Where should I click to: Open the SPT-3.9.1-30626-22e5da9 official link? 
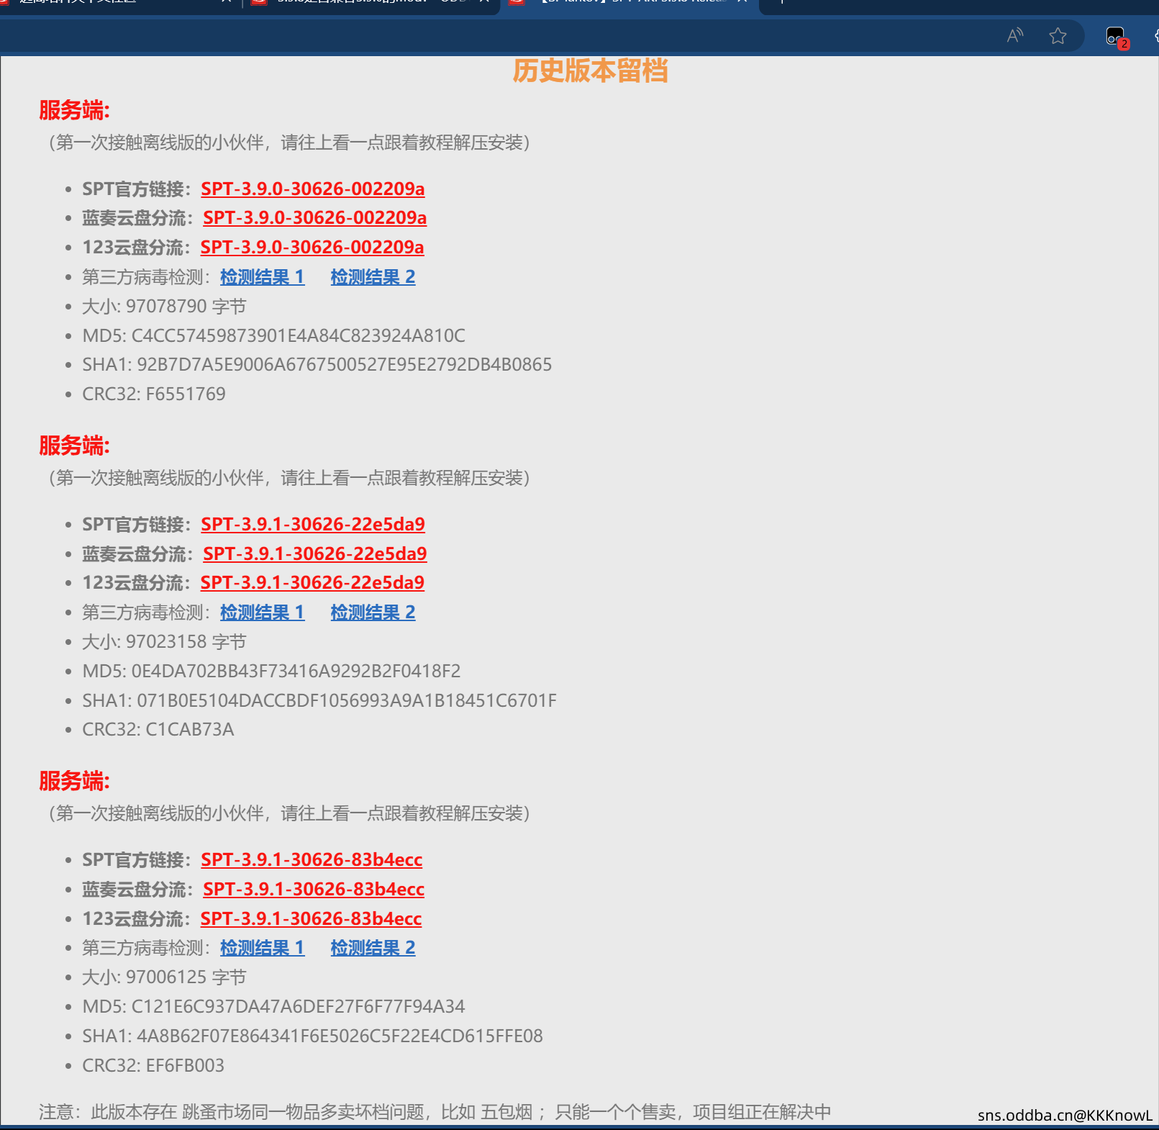312,525
